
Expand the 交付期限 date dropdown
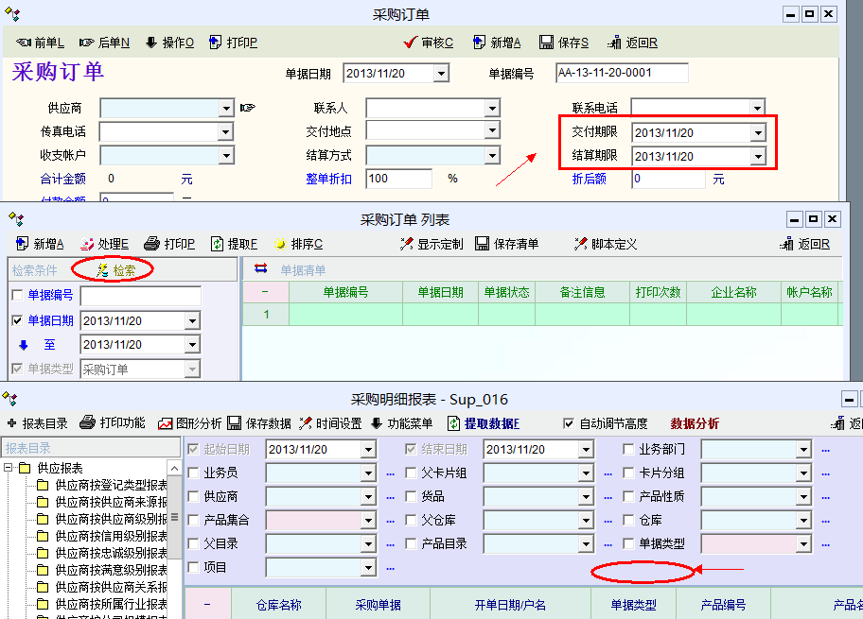(x=757, y=133)
